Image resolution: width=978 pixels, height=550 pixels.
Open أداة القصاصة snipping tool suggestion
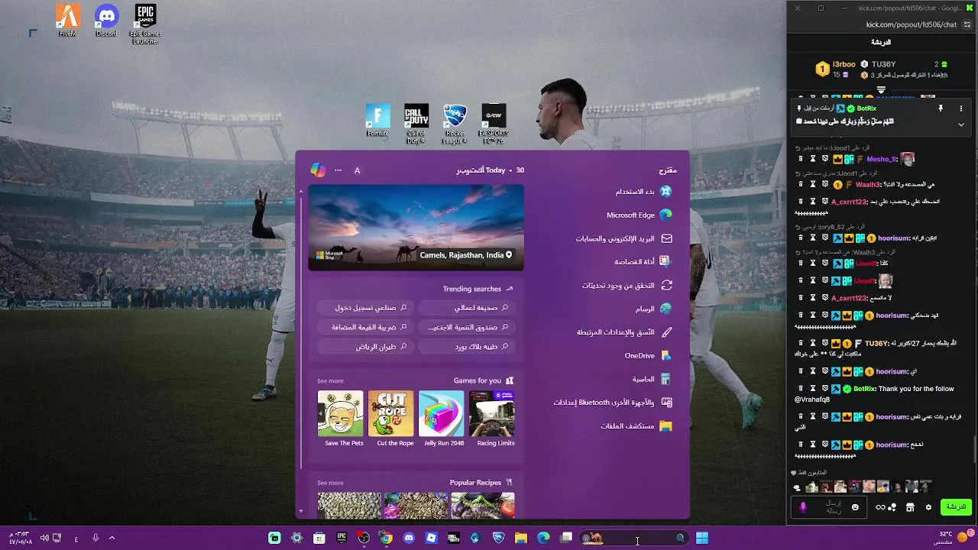point(643,262)
